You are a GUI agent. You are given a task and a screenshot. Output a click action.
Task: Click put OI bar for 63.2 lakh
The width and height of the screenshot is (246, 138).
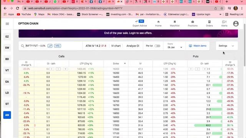coord(208,125)
